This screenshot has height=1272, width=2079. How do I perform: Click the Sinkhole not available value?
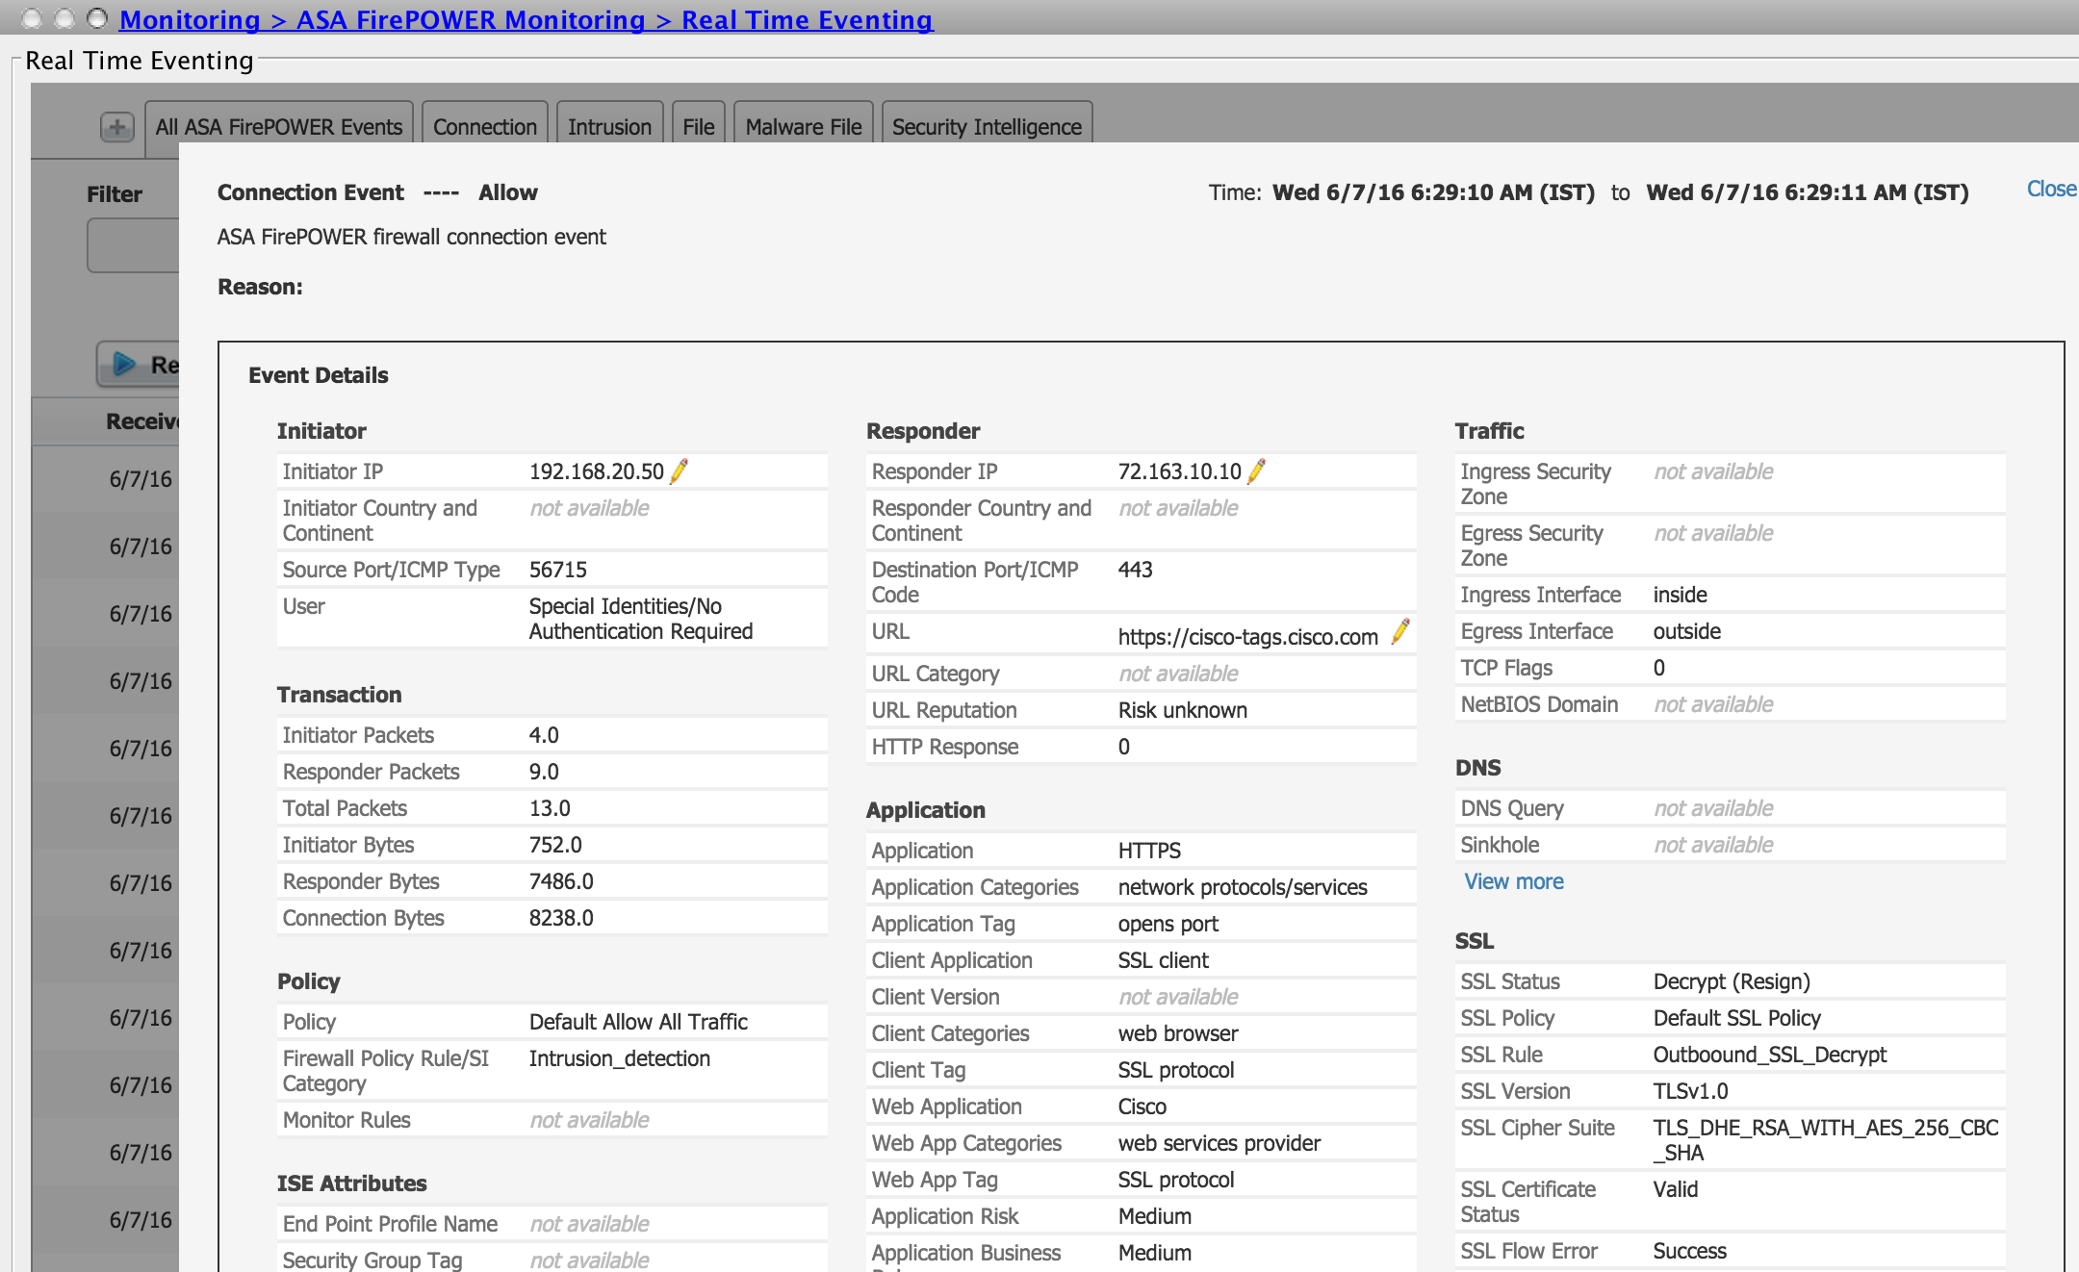[x=1713, y=845]
